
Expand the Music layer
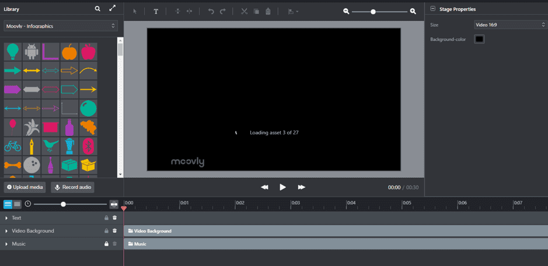6,244
